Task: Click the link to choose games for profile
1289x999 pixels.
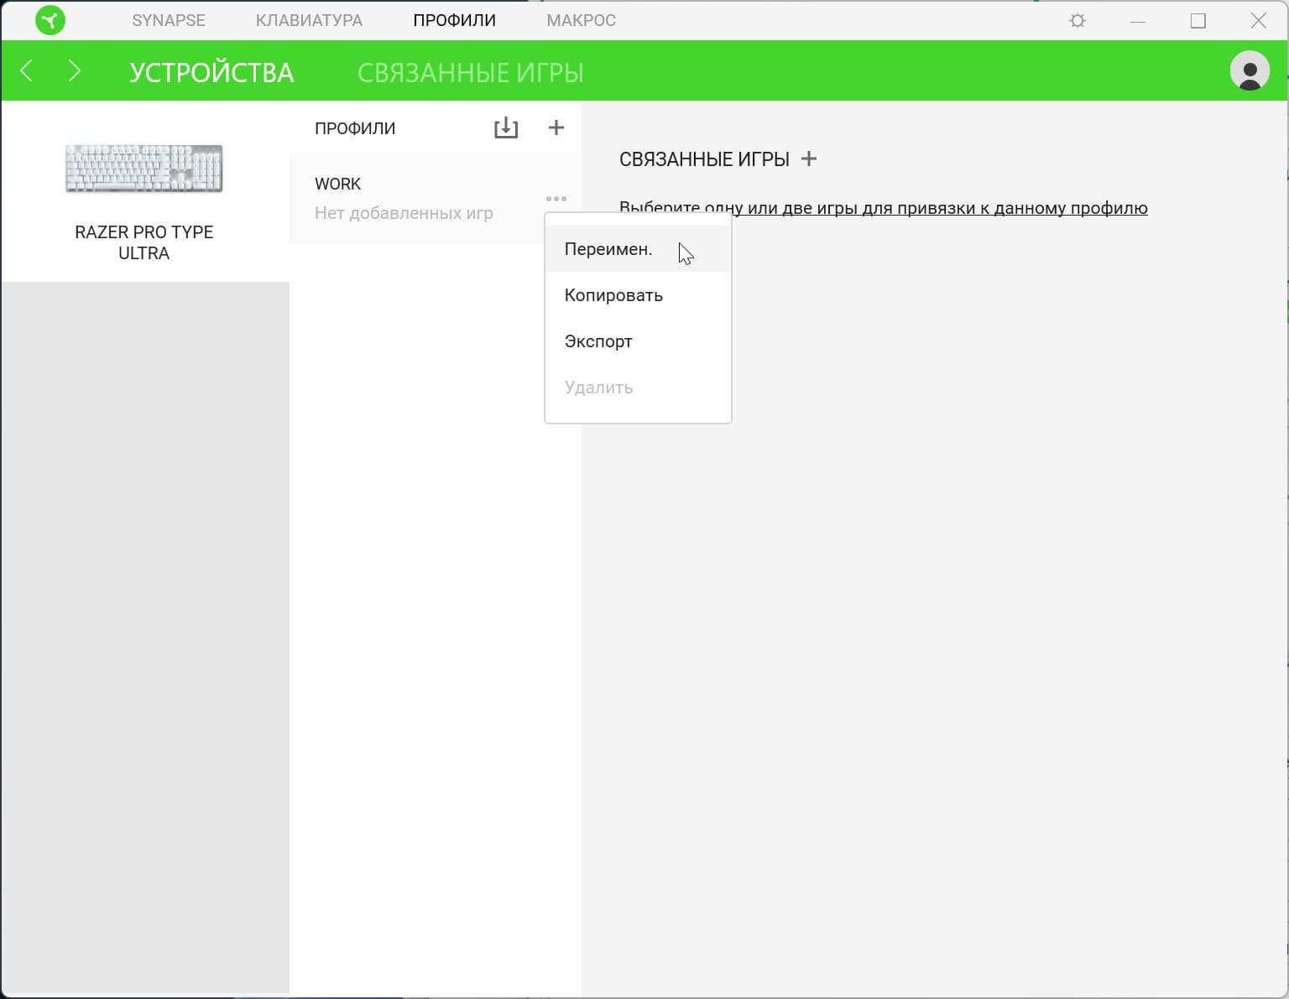Action: tap(883, 208)
